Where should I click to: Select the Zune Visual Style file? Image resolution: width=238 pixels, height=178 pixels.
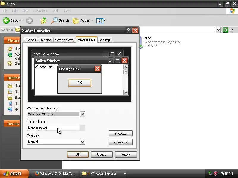159,42
